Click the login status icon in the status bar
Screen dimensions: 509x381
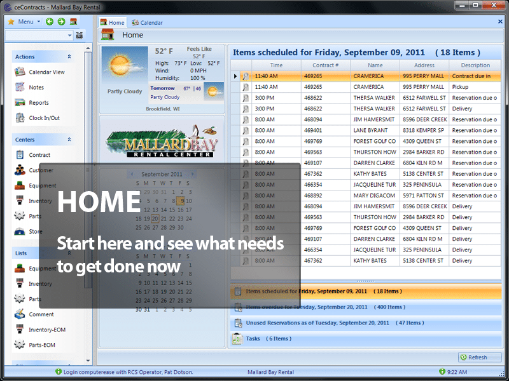[x=59, y=371]
